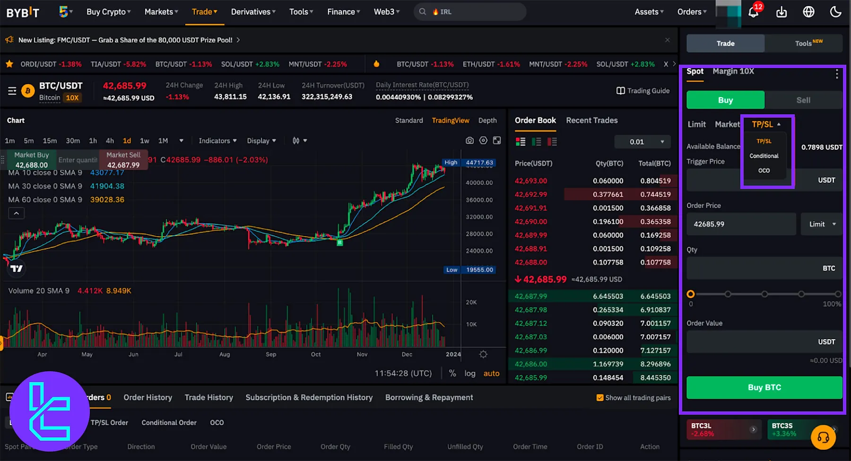851x461 pixels.
Task: Open the Trading Guide link
Action: click(643, 91)
